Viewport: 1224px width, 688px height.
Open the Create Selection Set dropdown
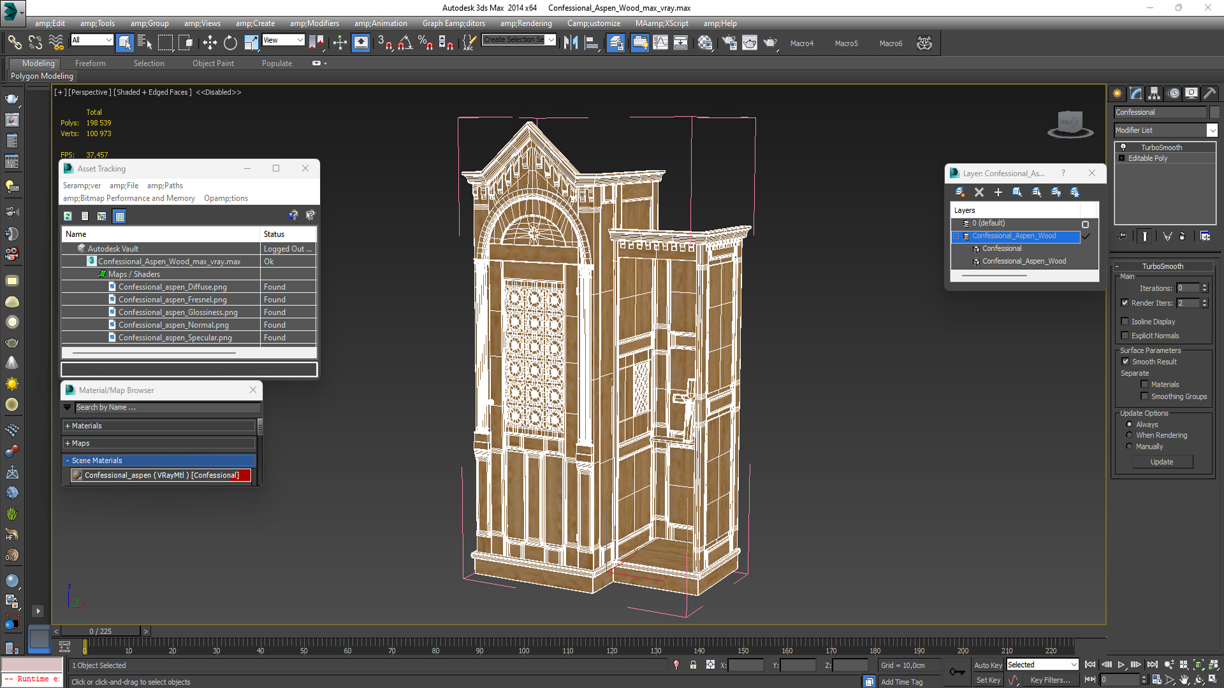[x=551, y=39]
